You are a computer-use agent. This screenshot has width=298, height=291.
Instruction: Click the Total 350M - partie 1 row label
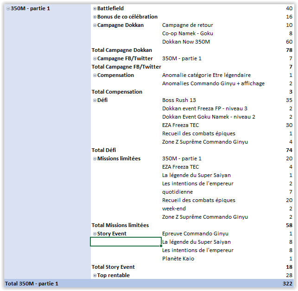32,284
